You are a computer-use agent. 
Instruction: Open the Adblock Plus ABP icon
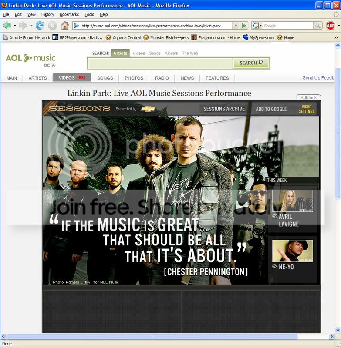coord(331,26)
